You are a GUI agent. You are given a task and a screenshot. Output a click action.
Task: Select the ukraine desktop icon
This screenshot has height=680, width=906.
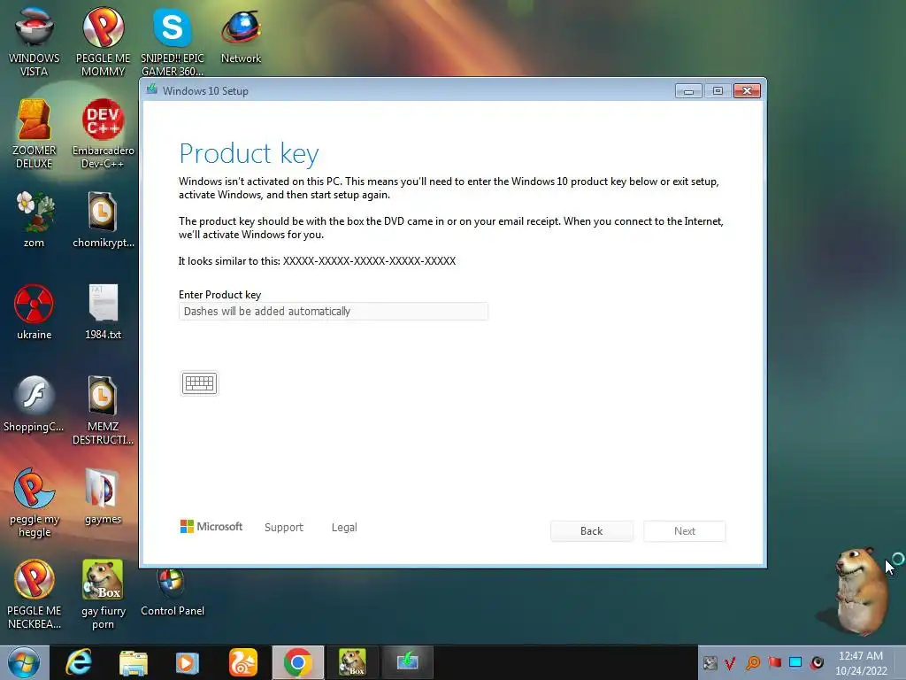tap(35, 311)
